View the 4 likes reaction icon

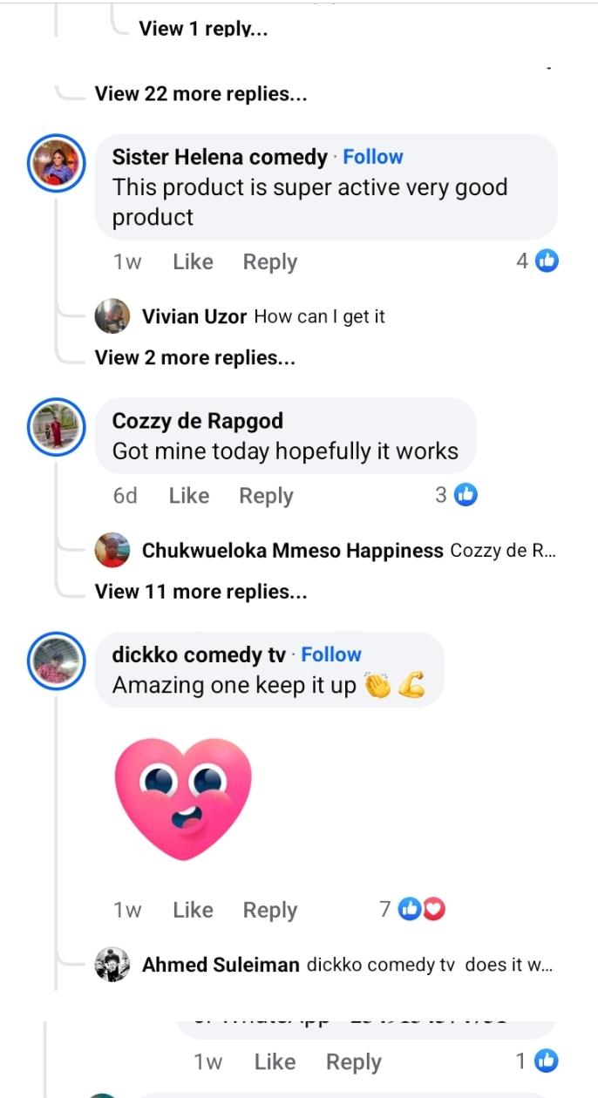[x=546, y=260]
